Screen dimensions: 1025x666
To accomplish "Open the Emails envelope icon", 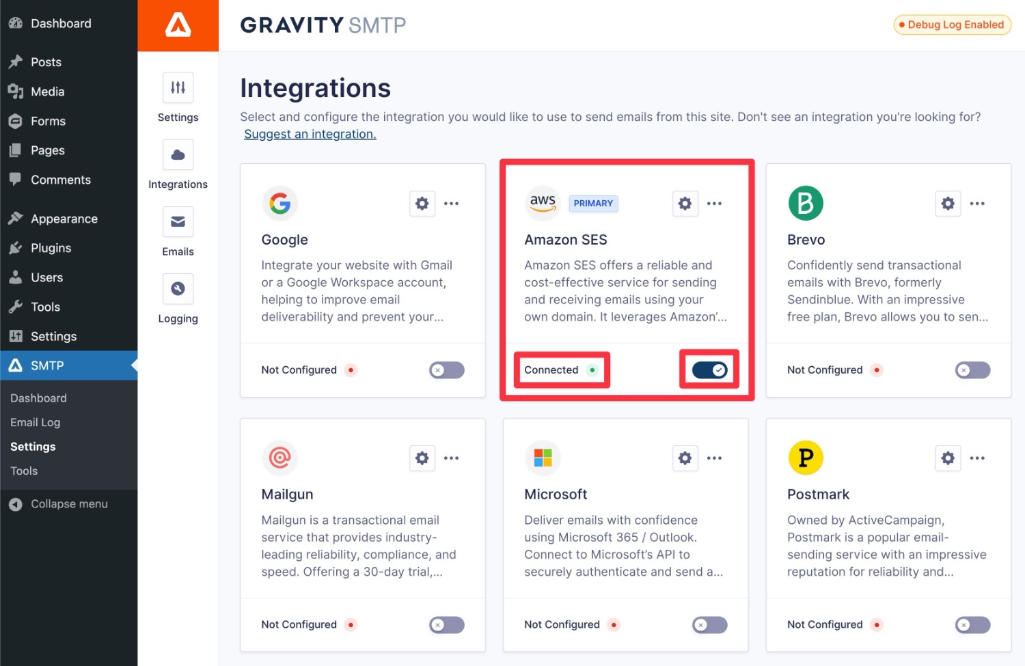I will pos(178,222).
